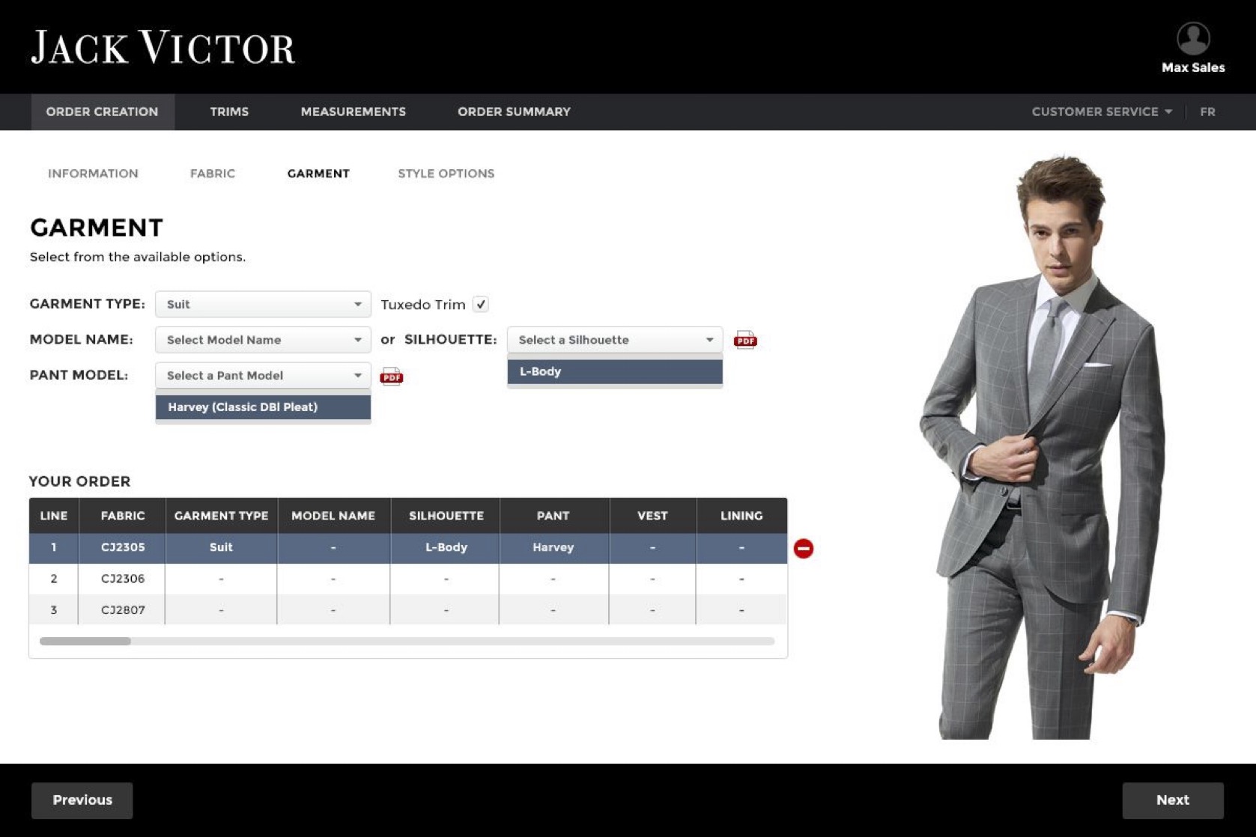Viewport: 1256px width, 837px height.
Task: Expand the Customer Service menu
Action: point(1101,112)
